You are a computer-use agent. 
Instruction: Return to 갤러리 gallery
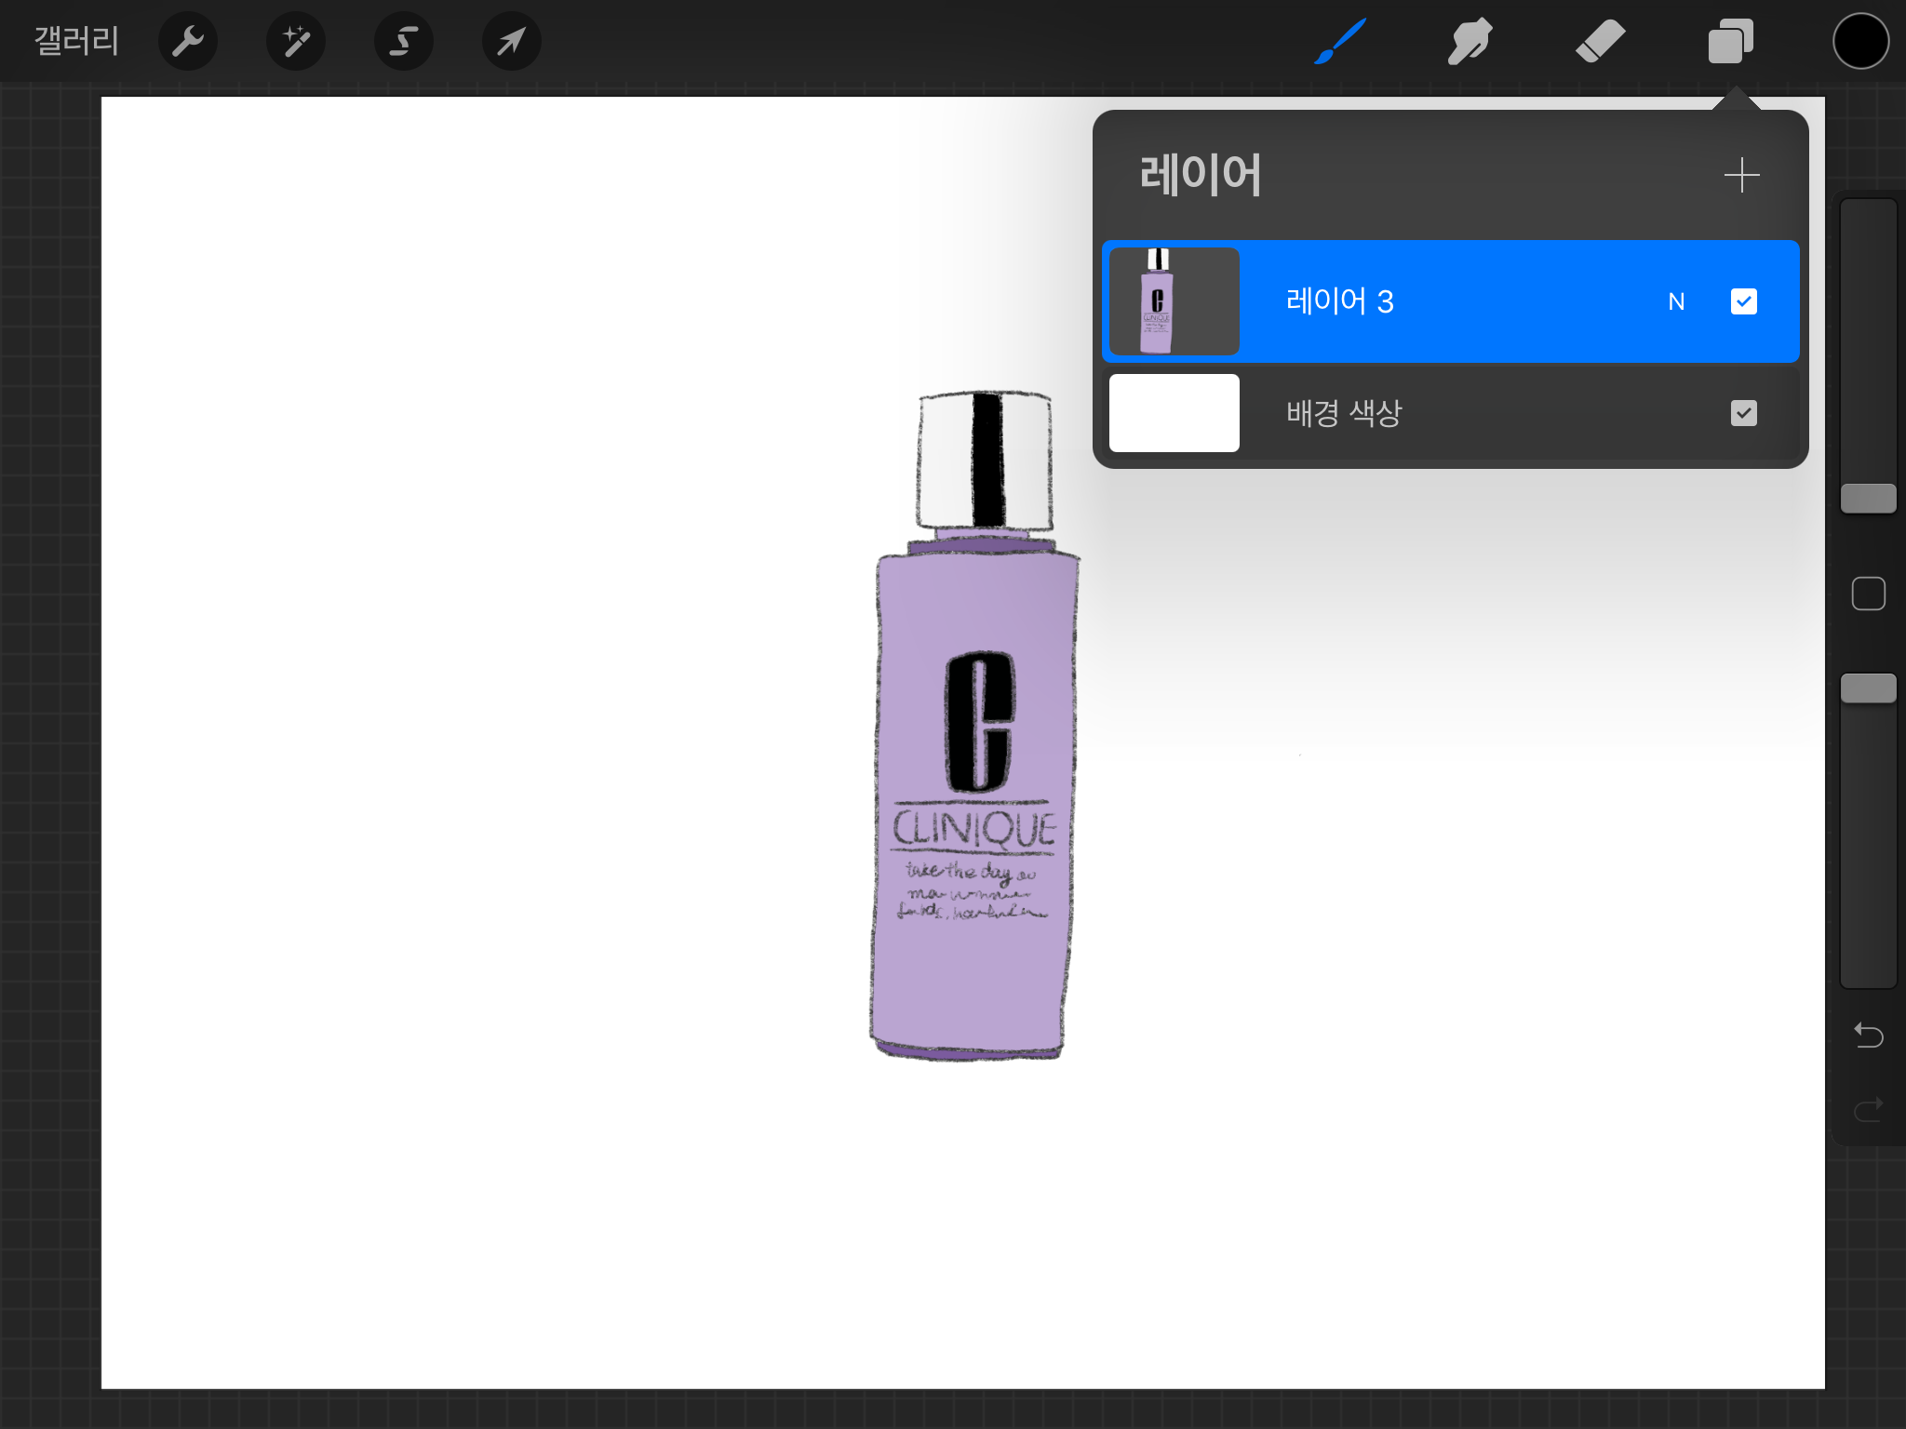point(76,41)
